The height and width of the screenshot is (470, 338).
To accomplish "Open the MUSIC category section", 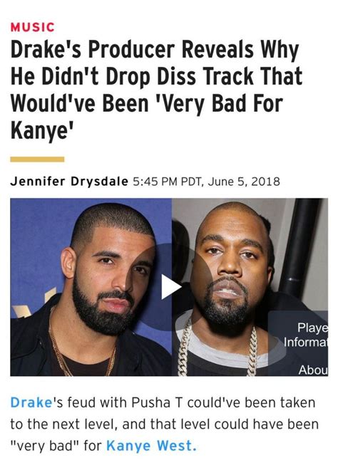I will point(32,27).
